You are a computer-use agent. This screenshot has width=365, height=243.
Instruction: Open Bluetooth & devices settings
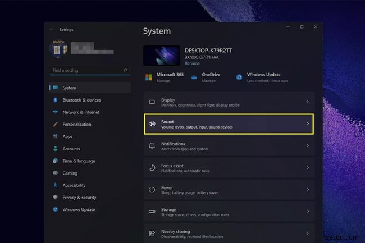click(x=90, y=100)
